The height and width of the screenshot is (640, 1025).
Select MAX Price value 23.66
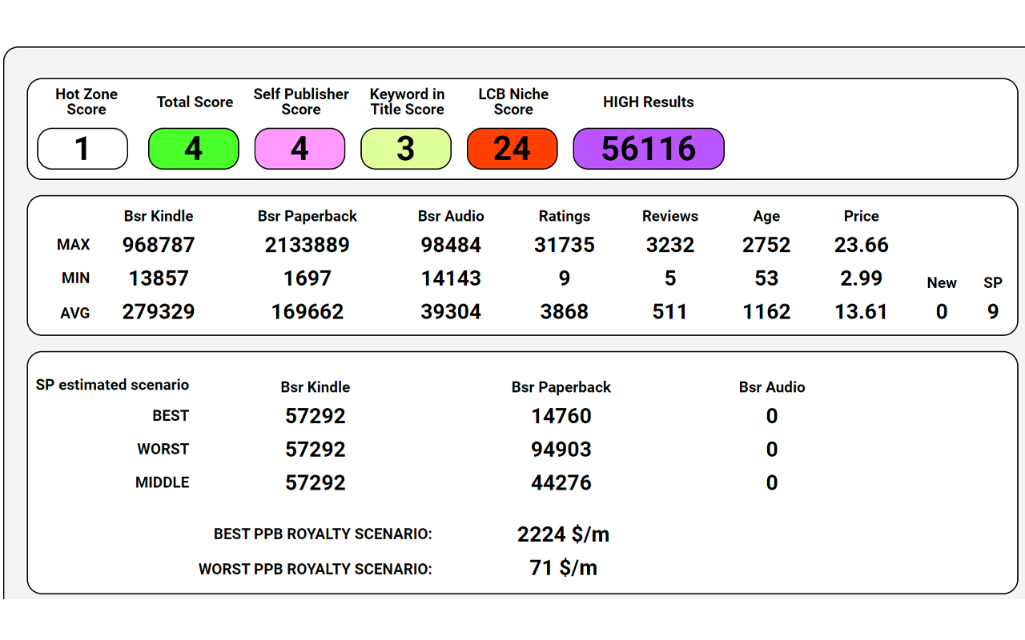coord(861,245)
